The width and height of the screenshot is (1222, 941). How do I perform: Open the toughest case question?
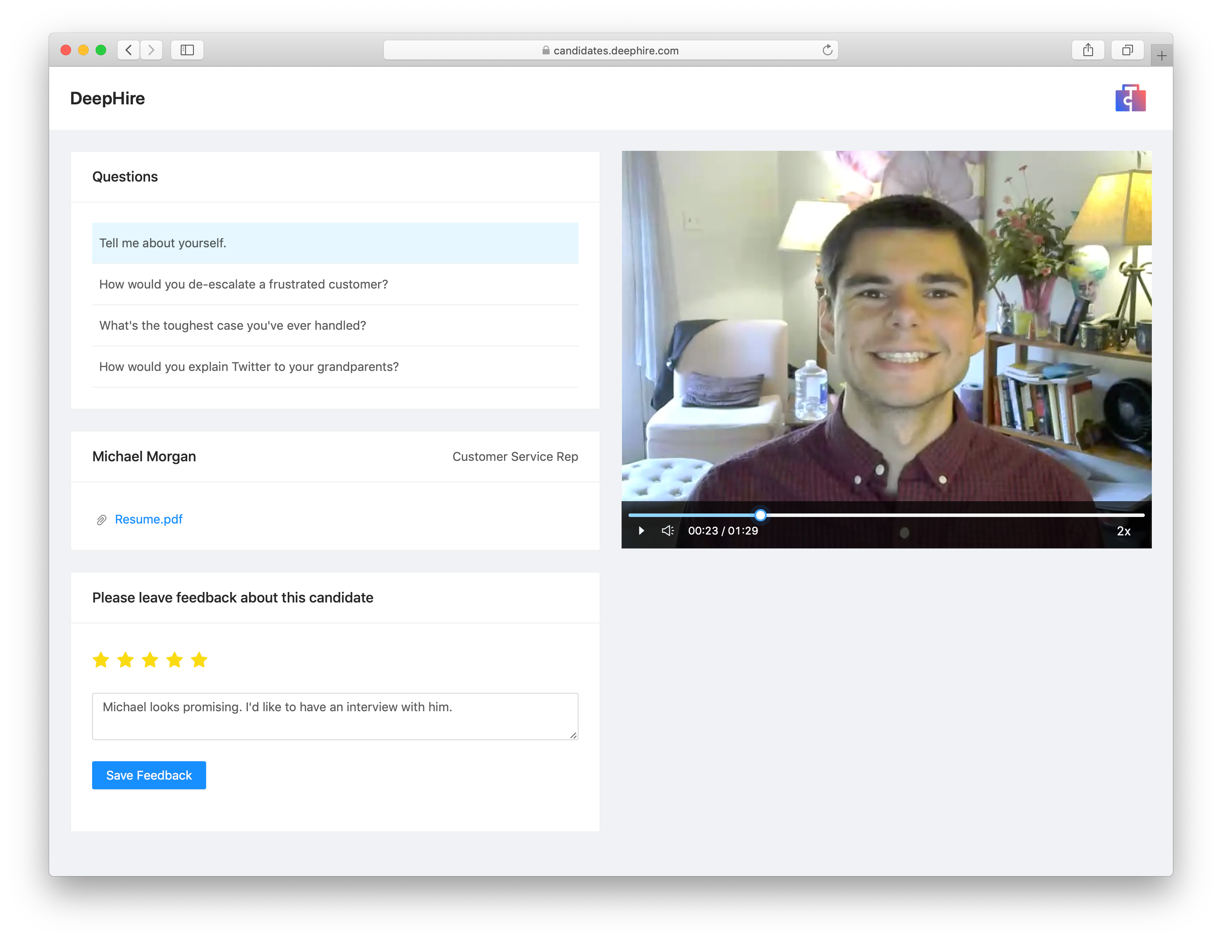pos(335,326)
